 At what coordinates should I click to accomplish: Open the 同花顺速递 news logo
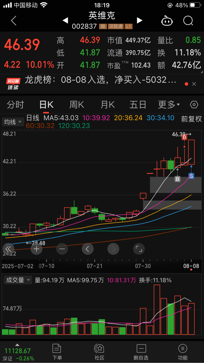(x=13, y=84)
